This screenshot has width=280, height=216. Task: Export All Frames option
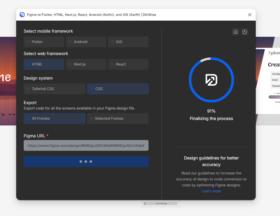[x=55, y=118]
